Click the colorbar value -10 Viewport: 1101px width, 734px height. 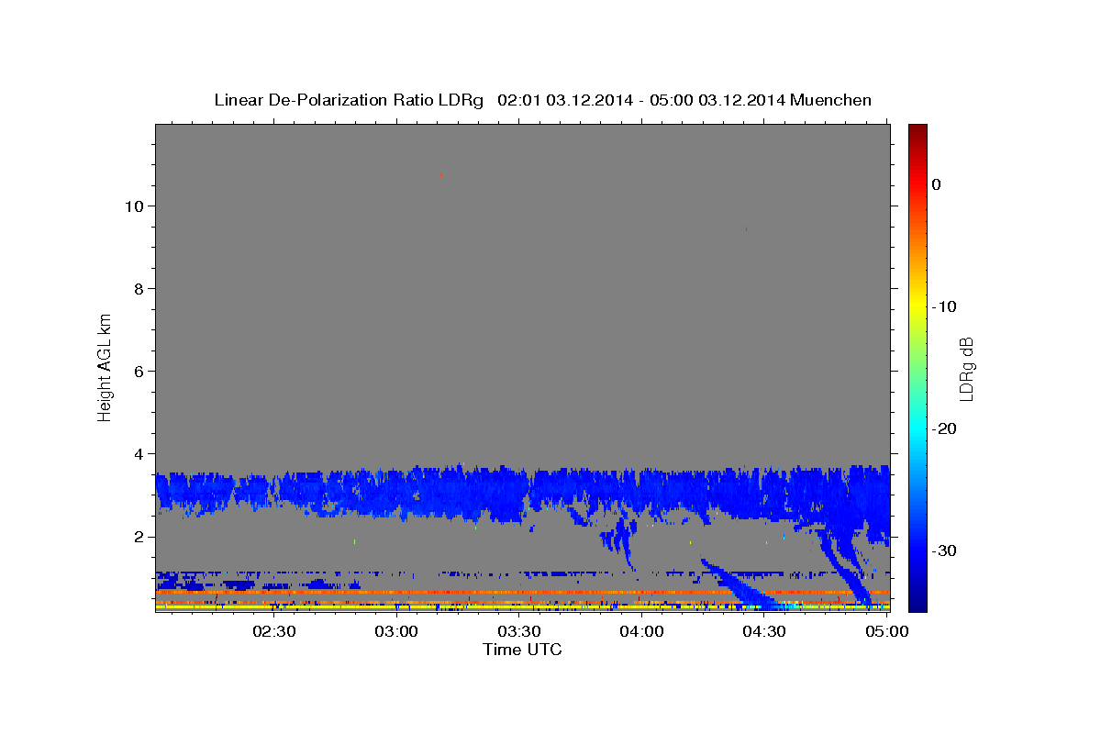pyautogui.click(x=945, y=306)
